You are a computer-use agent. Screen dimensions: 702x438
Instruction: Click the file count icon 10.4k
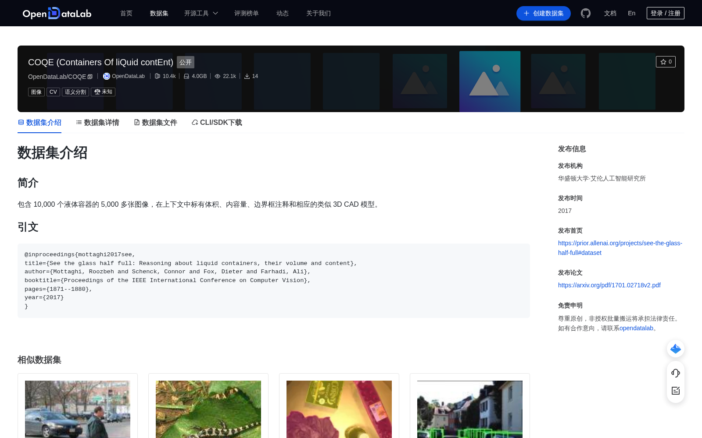click(x=158, y=76)
